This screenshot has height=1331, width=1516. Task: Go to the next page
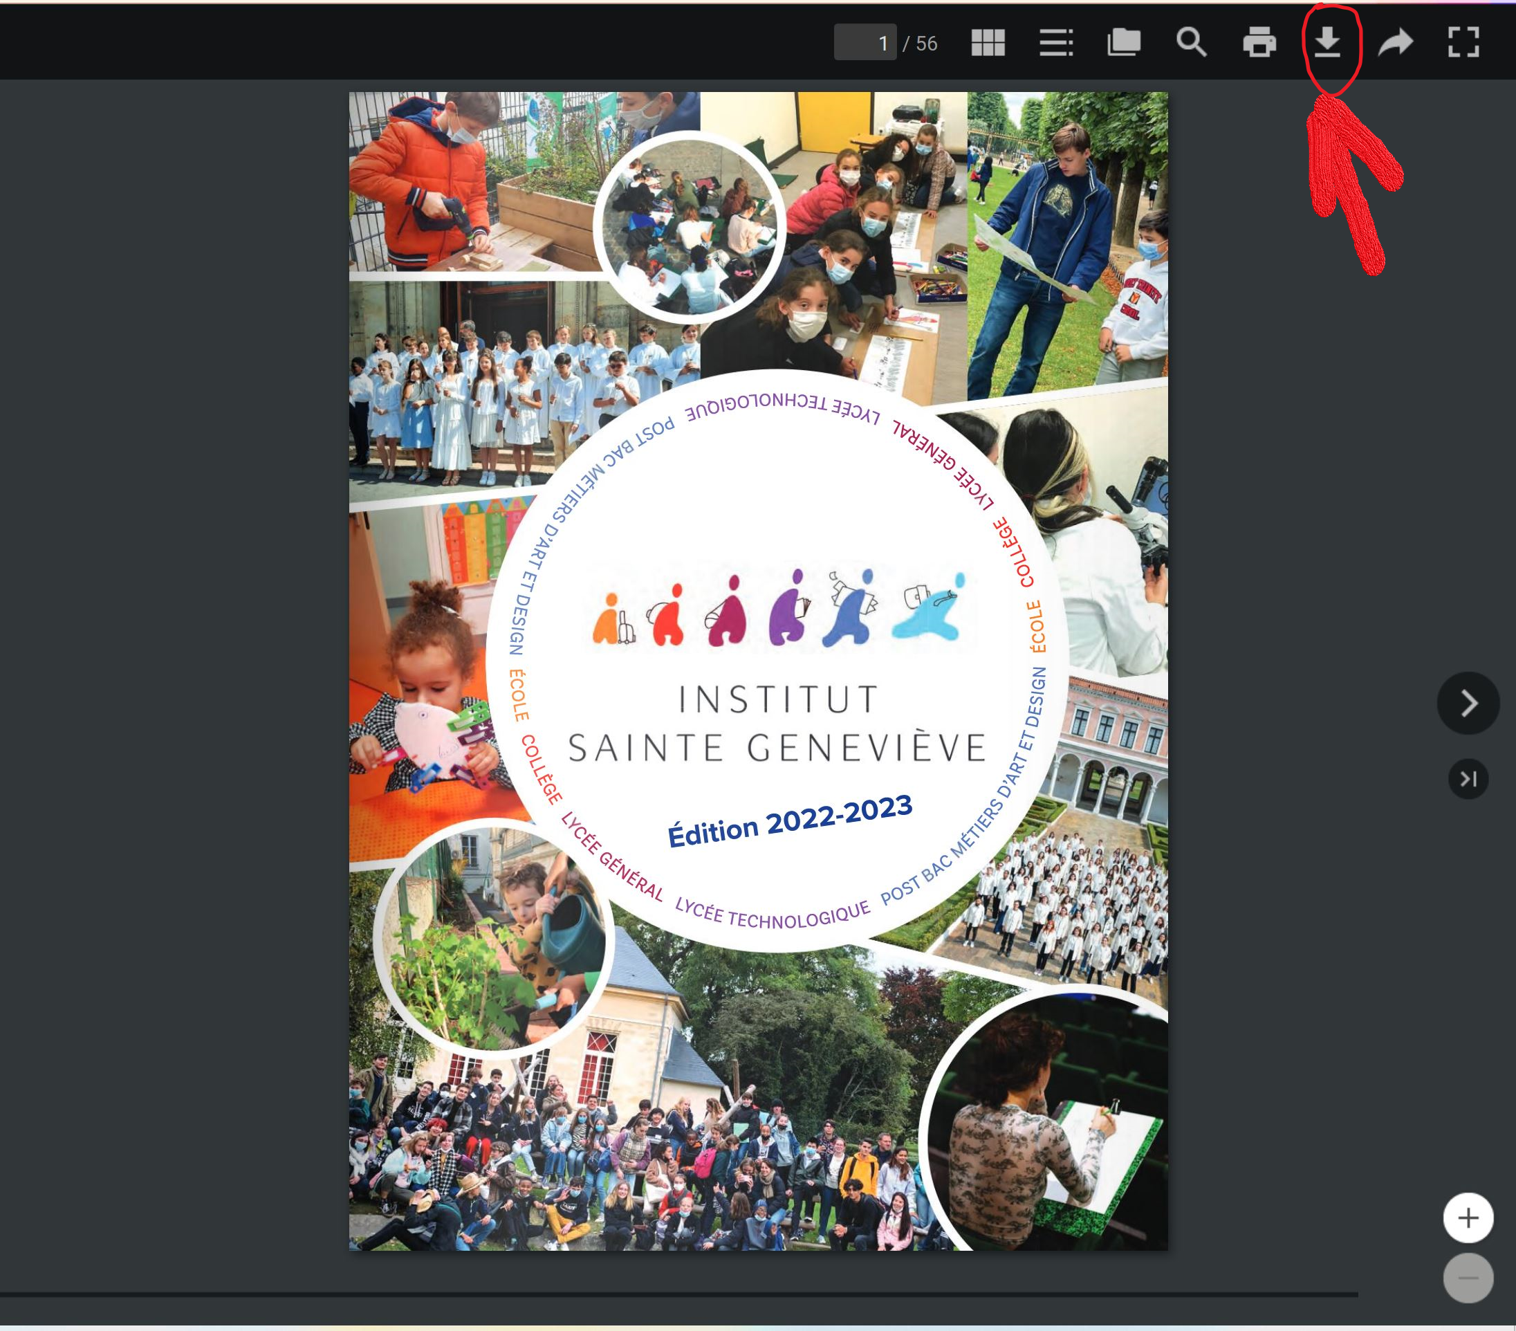[1468, 703]
